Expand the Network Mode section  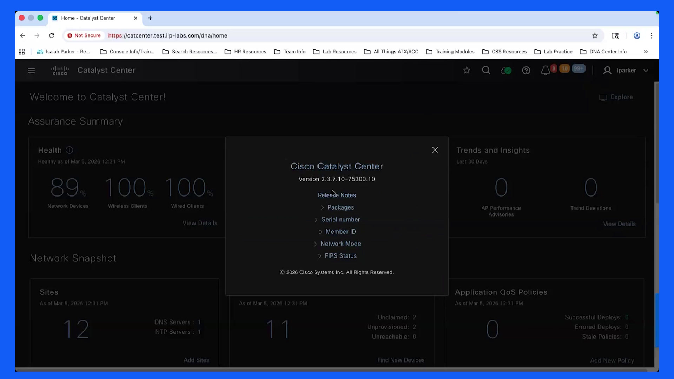pos(337,244)
